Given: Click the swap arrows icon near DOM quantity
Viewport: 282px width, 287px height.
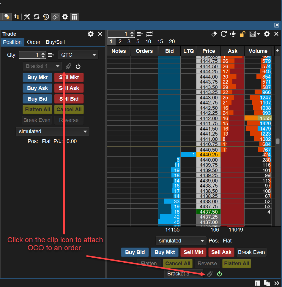Looking at the screenshot, I should 149,34.
